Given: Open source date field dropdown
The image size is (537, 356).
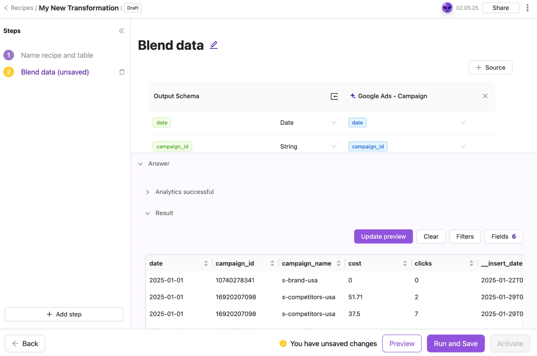Looking at the screenshot, I should click(x=463, y=123).
